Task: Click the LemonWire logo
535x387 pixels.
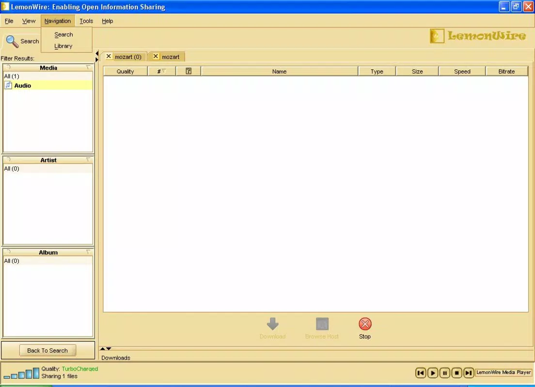Action: [x=478, y=36]
